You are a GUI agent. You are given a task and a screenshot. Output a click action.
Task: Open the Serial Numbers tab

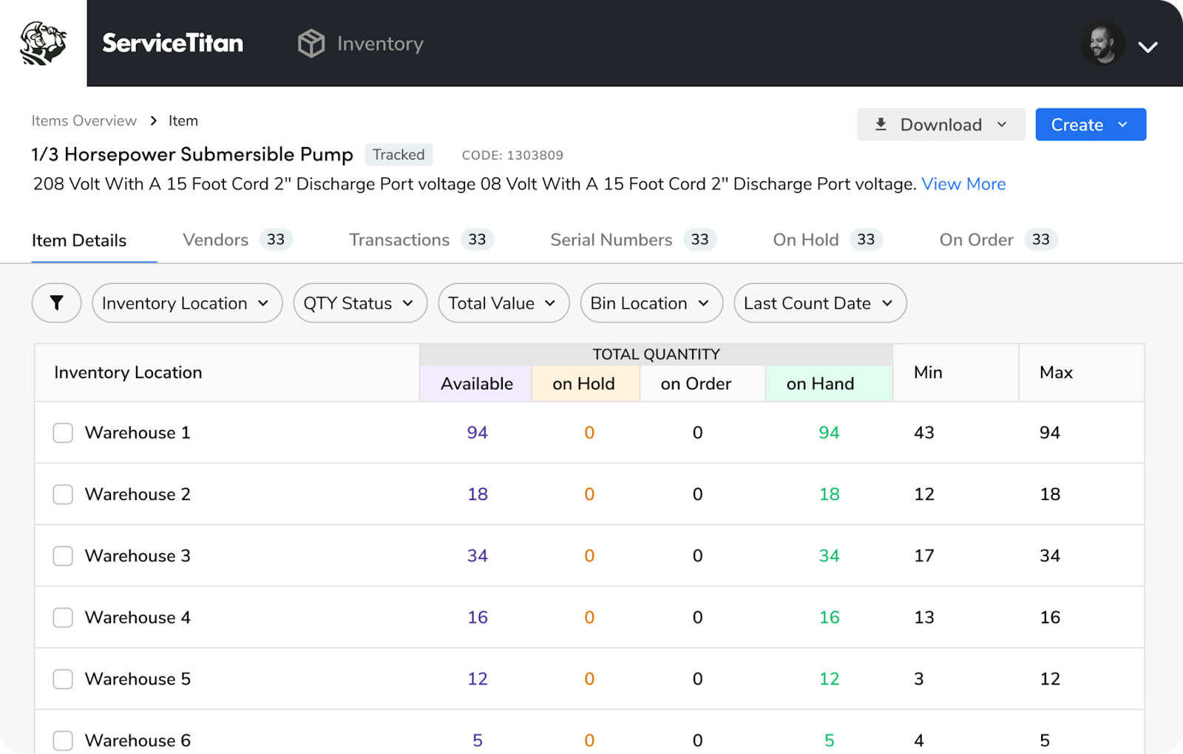click(x=611, y=240)
